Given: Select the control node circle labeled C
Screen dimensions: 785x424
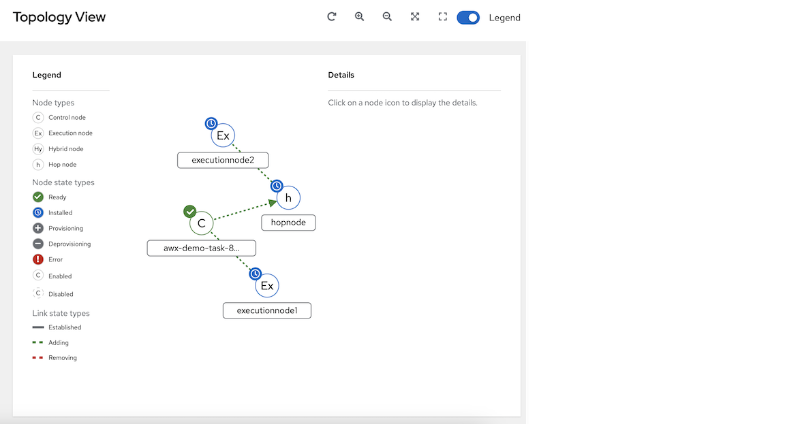Looking at the screenshot, I should point(202,223).
